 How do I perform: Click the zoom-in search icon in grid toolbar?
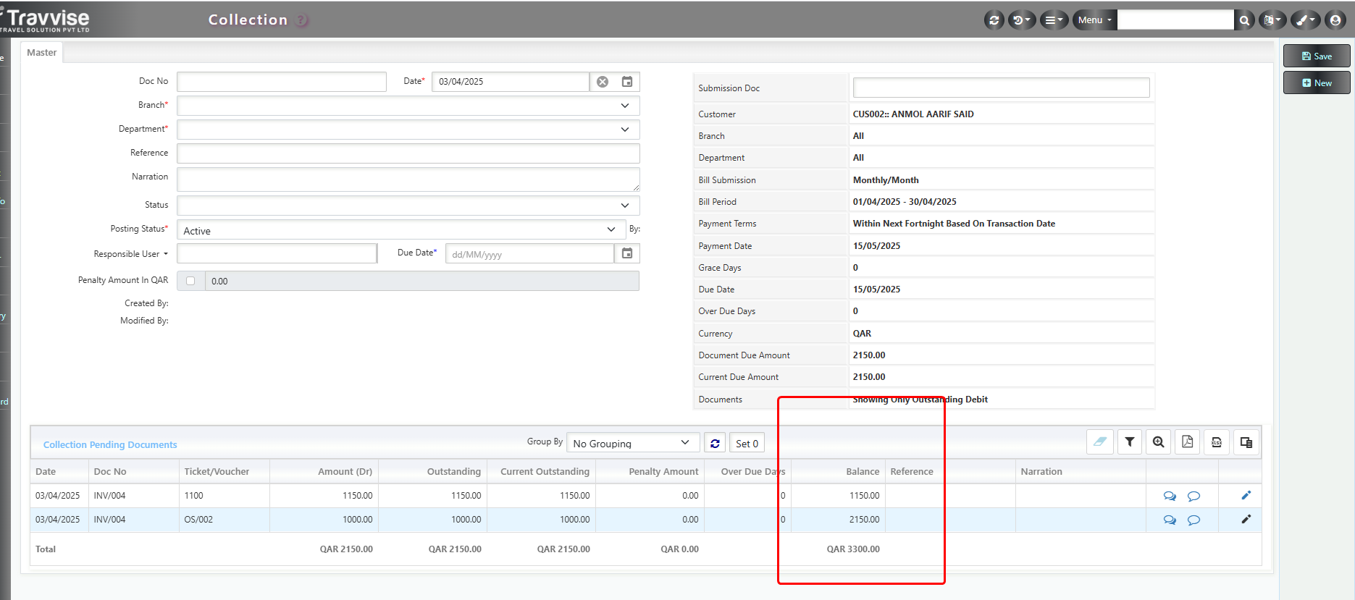point(1159,442)
